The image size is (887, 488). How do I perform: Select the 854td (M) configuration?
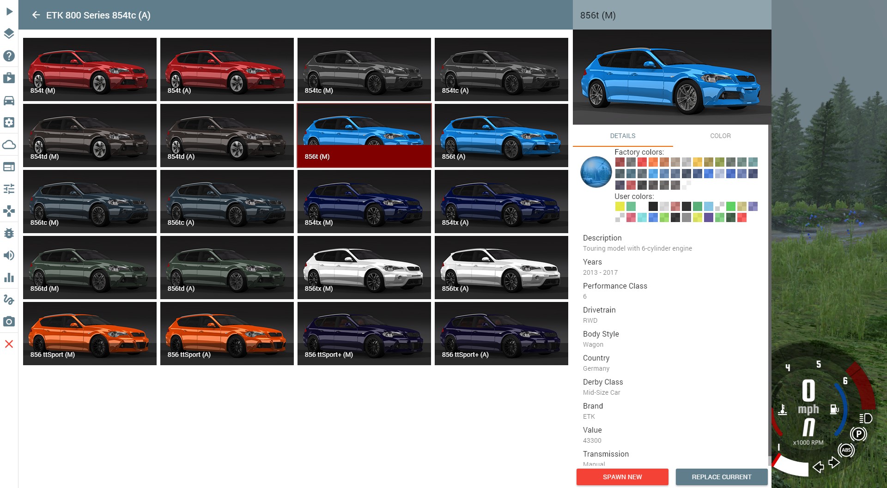[x=90, y=135]
